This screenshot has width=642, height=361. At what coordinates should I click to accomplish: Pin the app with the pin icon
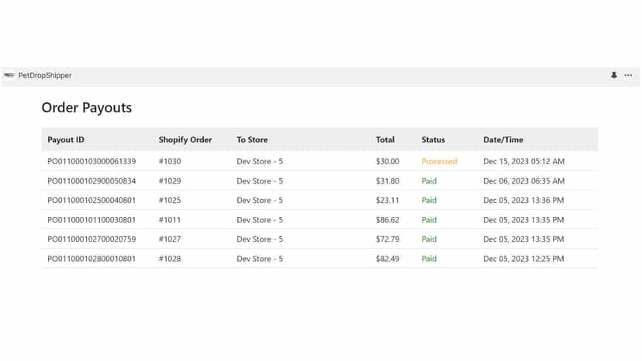tap(614, 75)
